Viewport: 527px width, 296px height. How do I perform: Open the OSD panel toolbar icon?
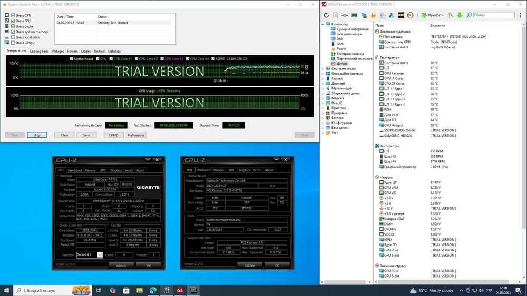(x=401, y=15)
